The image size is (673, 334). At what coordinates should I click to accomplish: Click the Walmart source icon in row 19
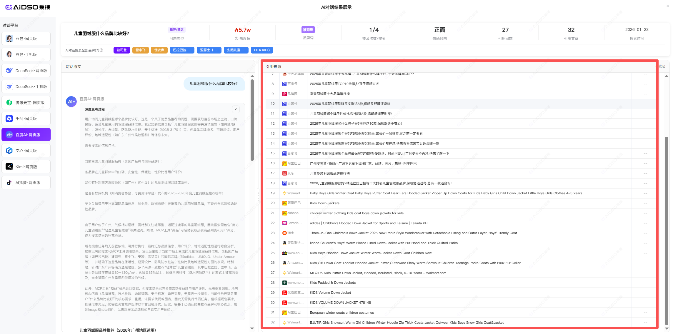pos(284,193)
